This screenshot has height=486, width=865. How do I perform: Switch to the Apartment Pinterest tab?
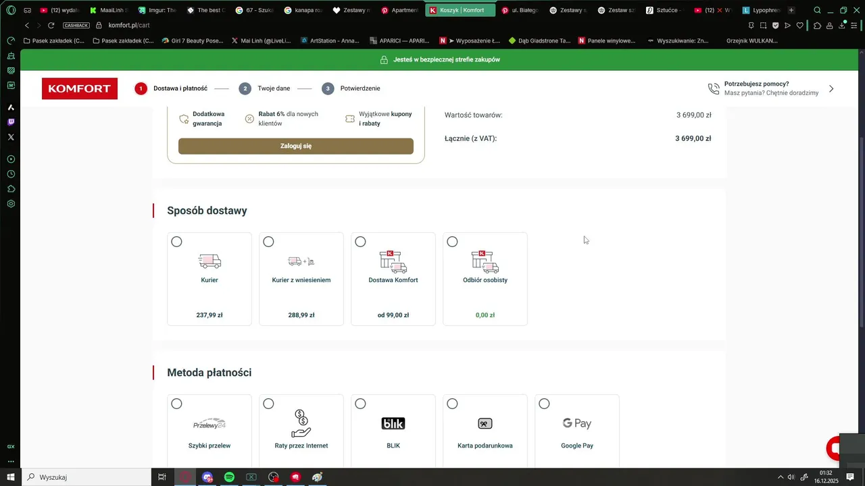point(400,10)
